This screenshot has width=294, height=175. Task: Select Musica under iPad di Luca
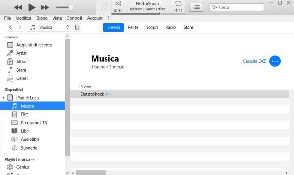(32, 106)
